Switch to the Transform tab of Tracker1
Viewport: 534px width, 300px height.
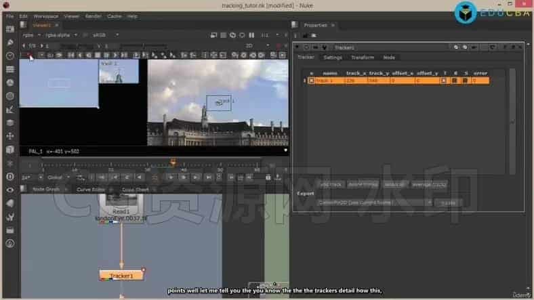point(363,57)
